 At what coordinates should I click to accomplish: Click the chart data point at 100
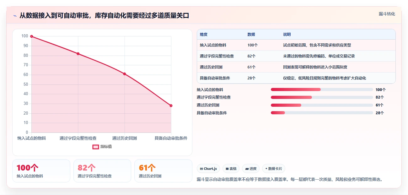[31, 36]
